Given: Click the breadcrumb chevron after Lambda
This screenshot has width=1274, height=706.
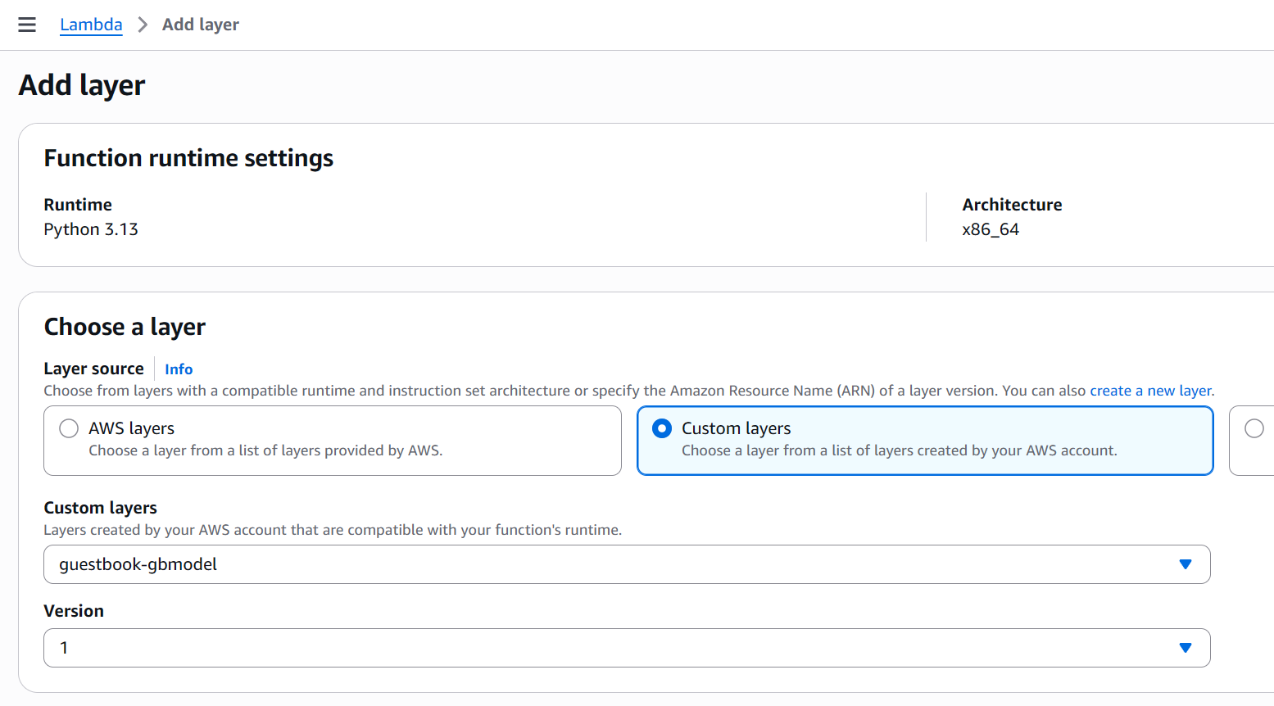Looking at the screenshot, I should point(143,25).
